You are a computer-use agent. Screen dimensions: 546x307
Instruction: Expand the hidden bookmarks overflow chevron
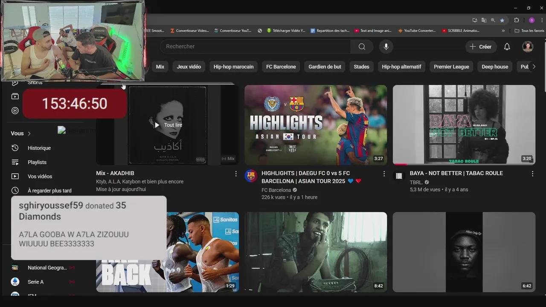(503, 31)
